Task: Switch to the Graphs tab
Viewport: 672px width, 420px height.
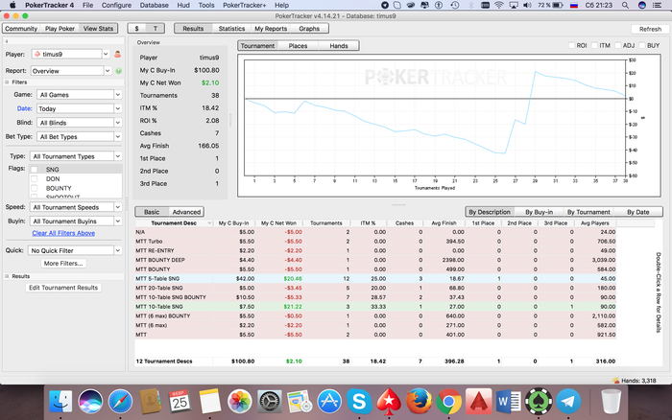Action: pyautogui.click(x=309, y=29)
